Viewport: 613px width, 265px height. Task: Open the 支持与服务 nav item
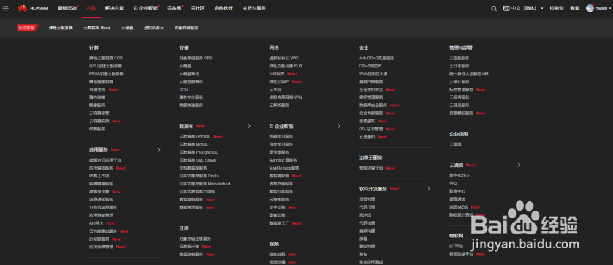[254, 8]
